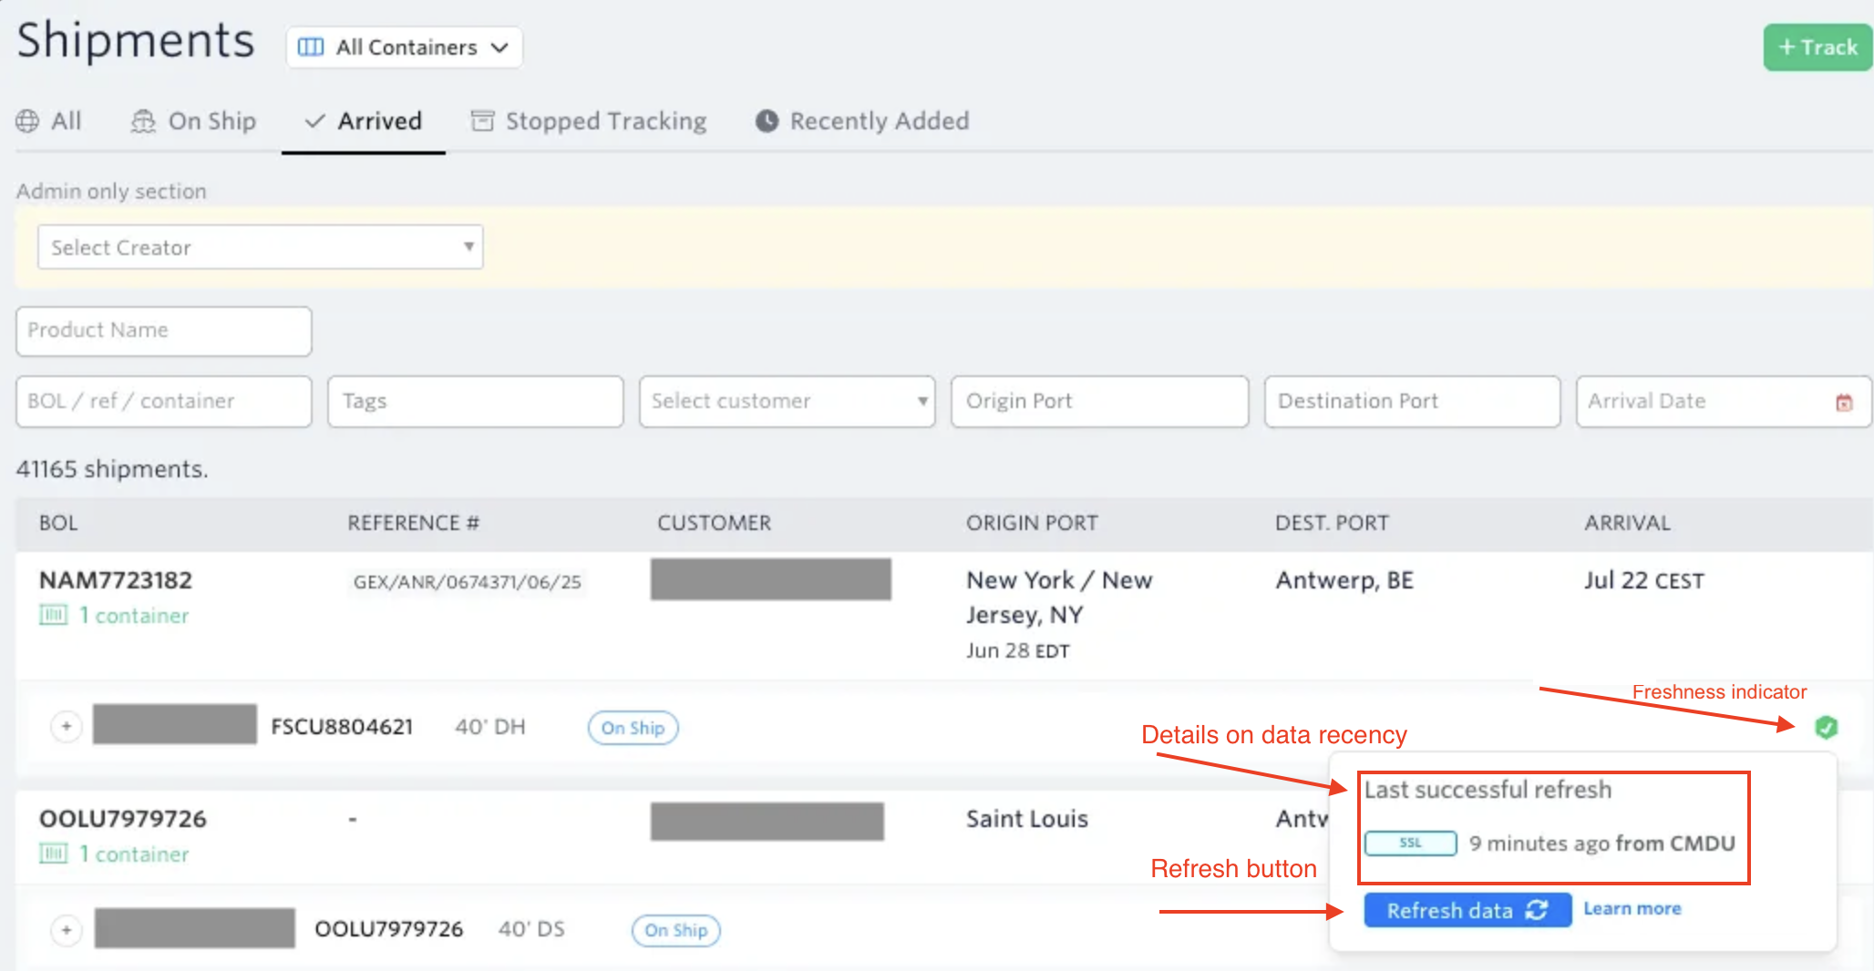Click the 40' DS container type text
The image size is (1874, 971).
coord(531,929)
